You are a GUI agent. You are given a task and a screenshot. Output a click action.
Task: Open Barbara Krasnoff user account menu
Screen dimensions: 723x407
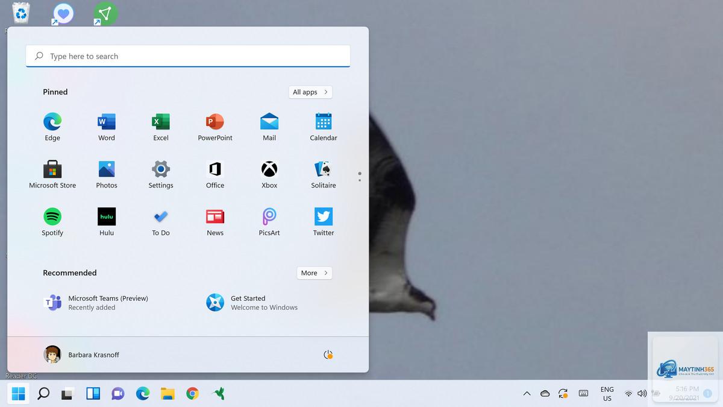click(81, 355)
